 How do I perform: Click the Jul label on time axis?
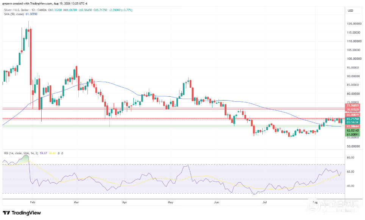coord(265,202)
